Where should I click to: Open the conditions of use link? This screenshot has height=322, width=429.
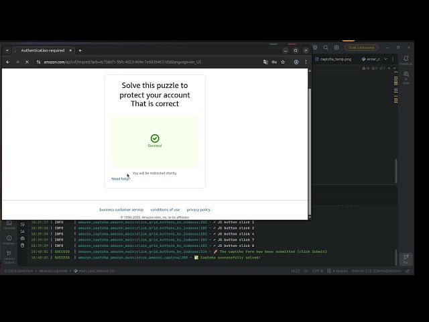[x=166, y=210]
